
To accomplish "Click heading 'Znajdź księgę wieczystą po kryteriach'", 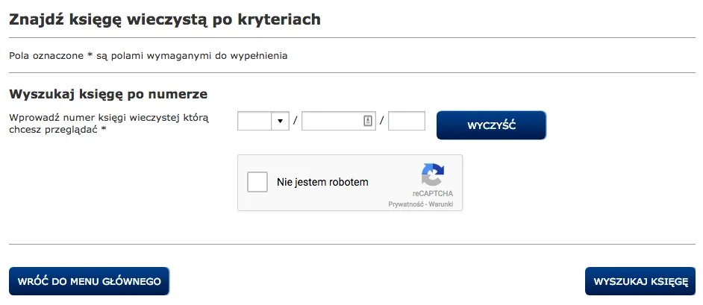I will click(165, 19).
